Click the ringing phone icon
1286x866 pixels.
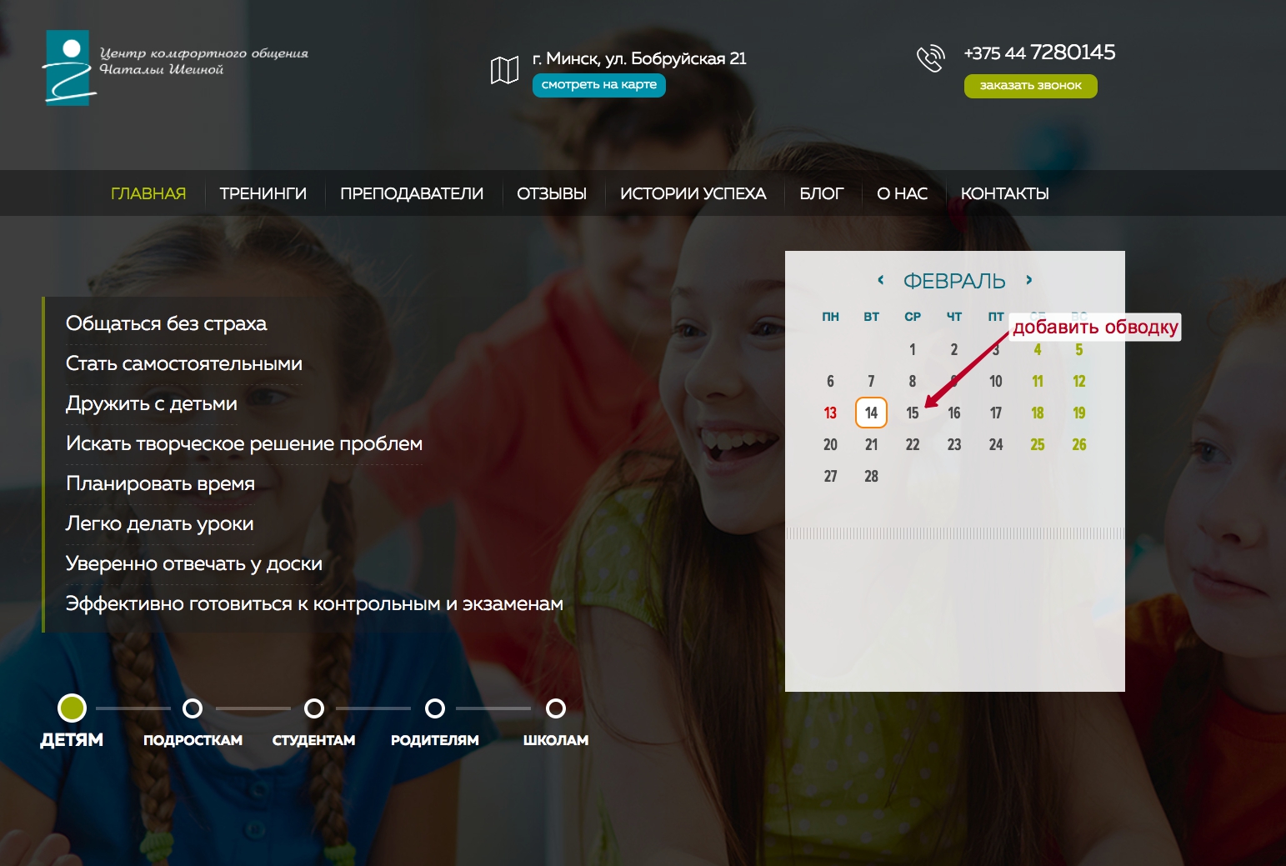pyautogui.click(x=930, y=58)
